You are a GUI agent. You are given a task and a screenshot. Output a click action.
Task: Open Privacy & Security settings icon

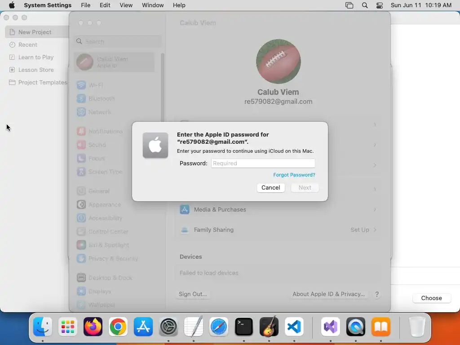(81, 258)
